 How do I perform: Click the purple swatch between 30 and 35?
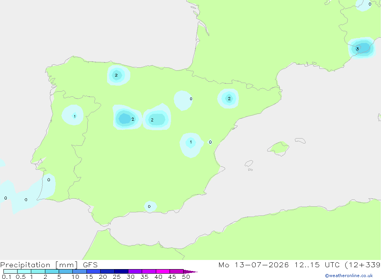135,271
